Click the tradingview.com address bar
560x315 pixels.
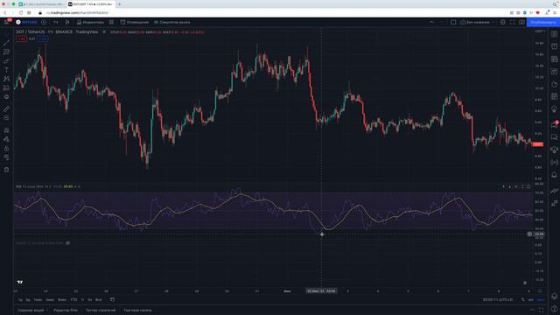[x=77, y=13]
